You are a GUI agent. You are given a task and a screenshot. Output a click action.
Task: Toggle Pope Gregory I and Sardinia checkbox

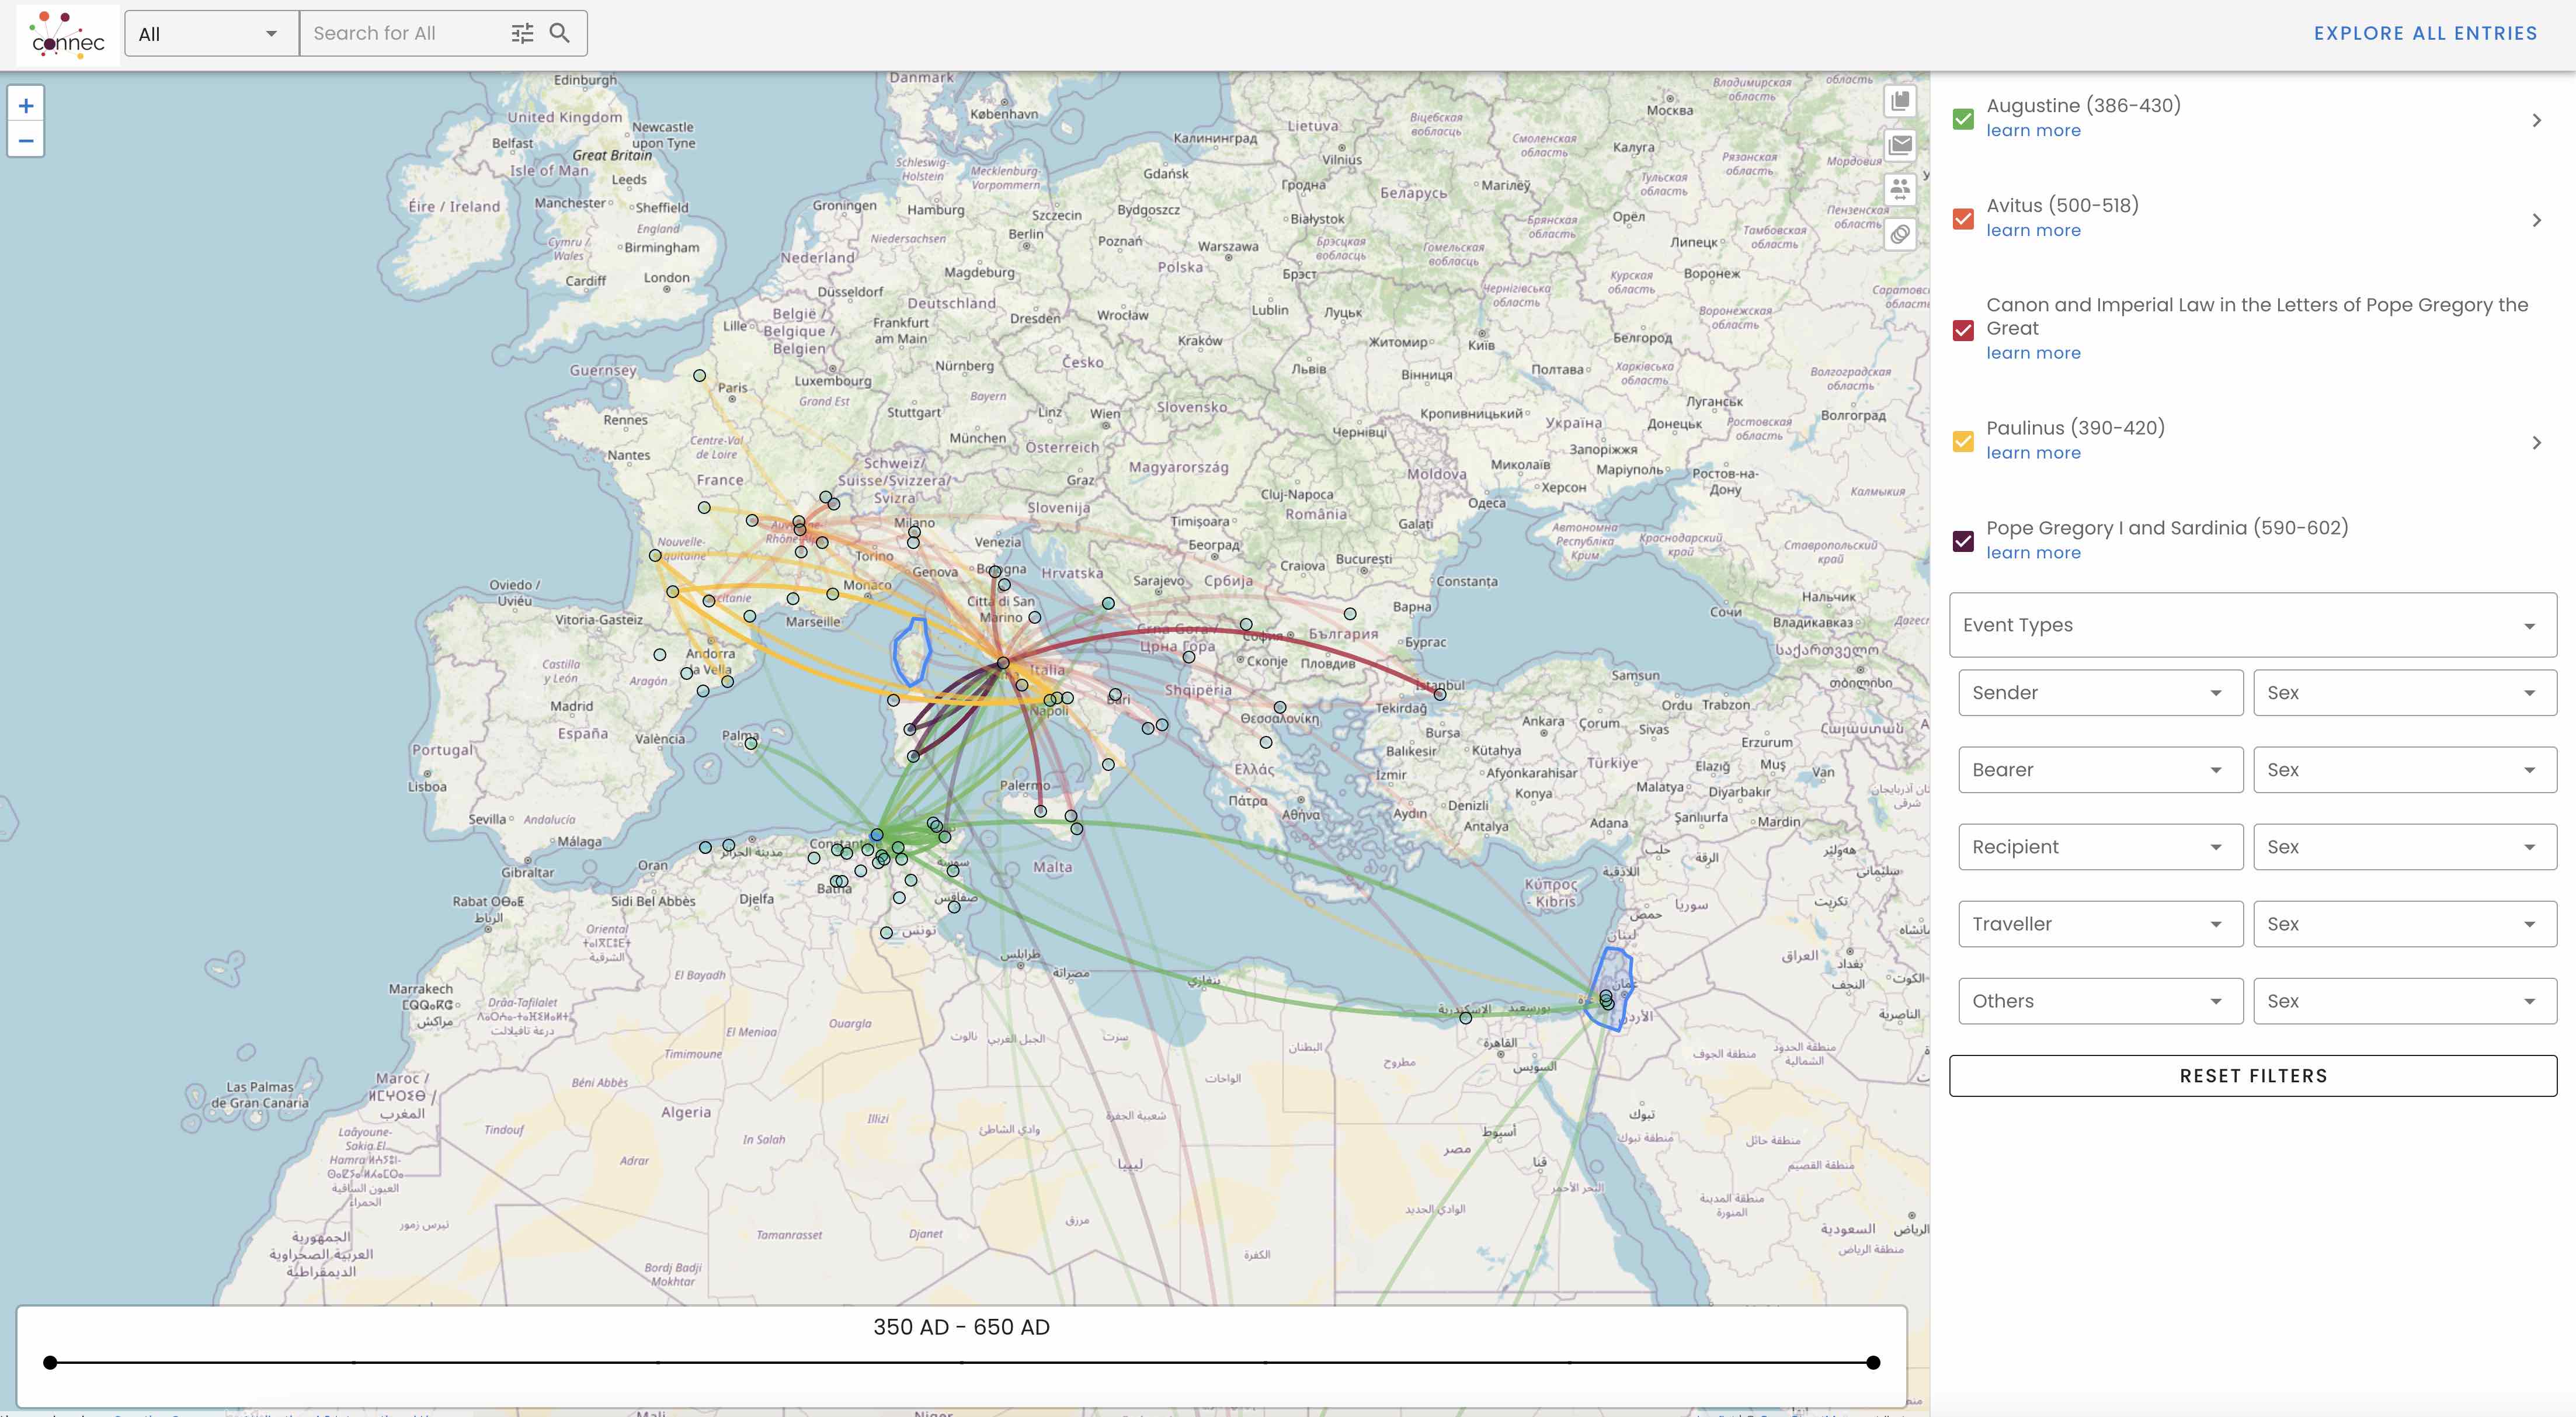(x=1963, y=541)
